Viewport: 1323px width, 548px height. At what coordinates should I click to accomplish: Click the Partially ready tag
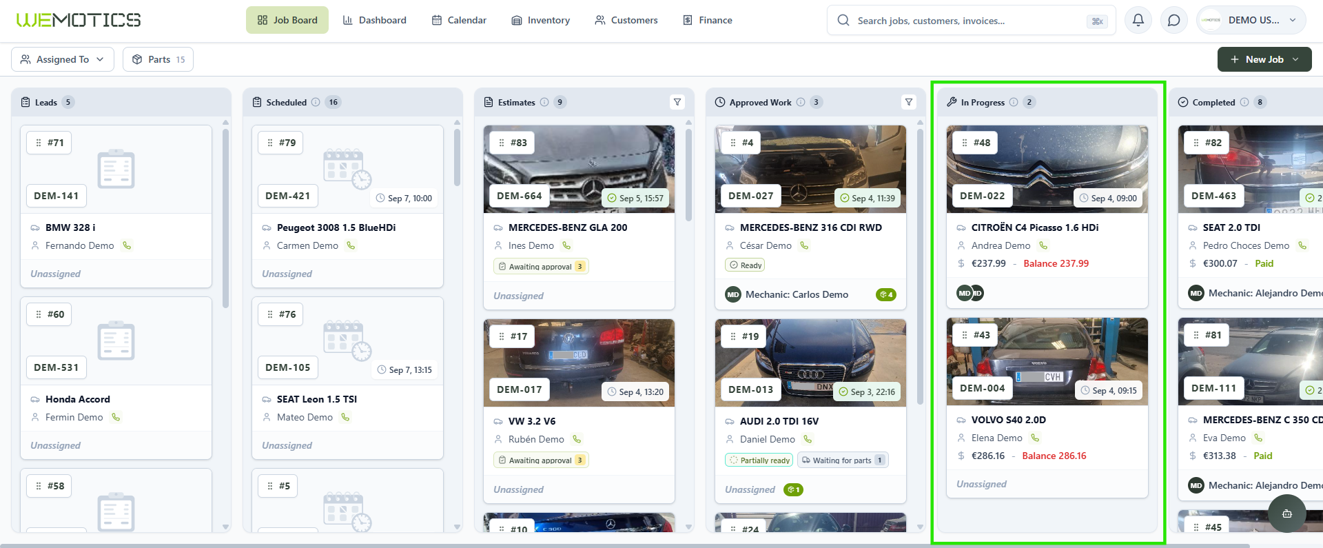pos(759,460)
